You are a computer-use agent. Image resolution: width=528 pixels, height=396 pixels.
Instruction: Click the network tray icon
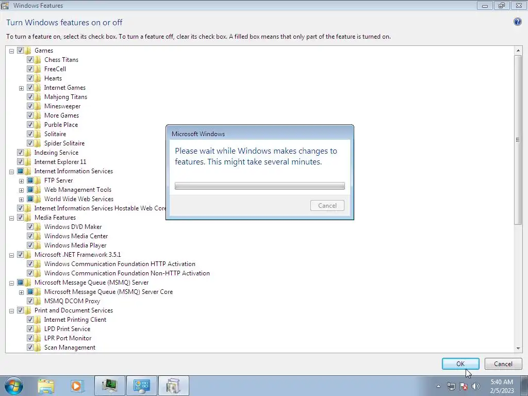tap(451, 386)
